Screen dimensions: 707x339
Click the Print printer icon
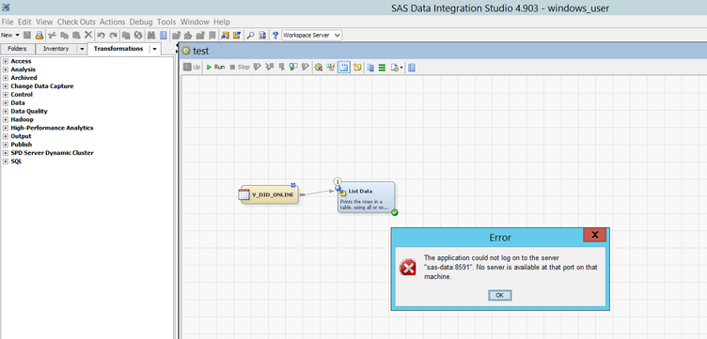pos(39,35)
